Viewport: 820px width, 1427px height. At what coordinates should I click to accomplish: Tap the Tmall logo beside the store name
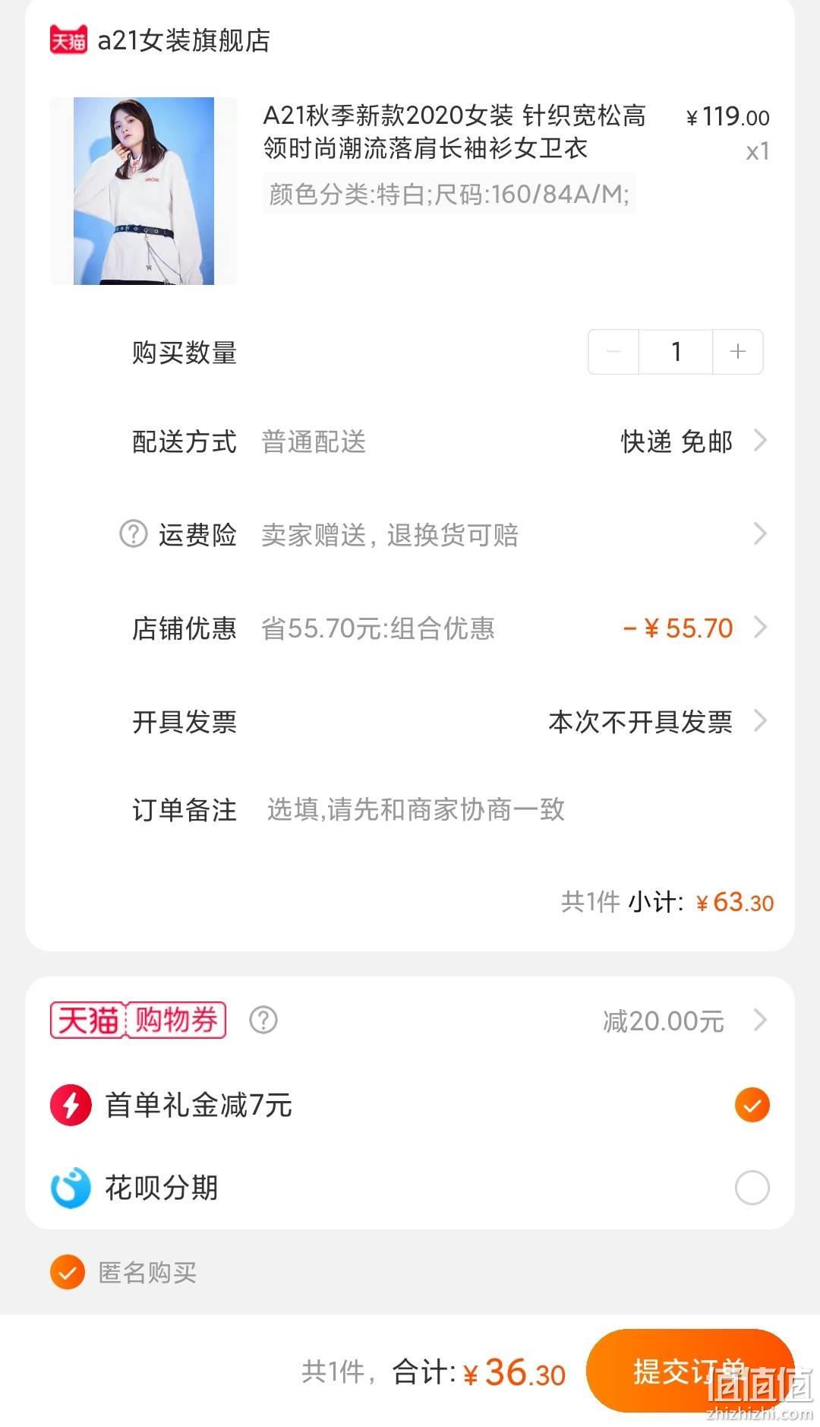pyautogui.click(x=68, y=40)
